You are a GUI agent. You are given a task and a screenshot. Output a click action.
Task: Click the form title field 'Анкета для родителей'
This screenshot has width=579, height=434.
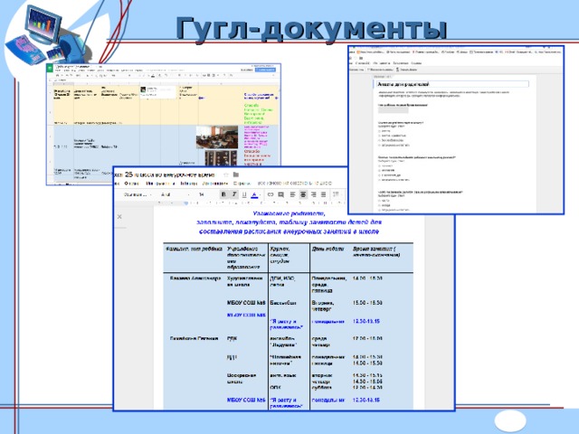click(x=452, y=84)
